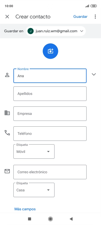The image size is (101, 225).
Task: Save the contact with Guardar
Action: [80, 17]
